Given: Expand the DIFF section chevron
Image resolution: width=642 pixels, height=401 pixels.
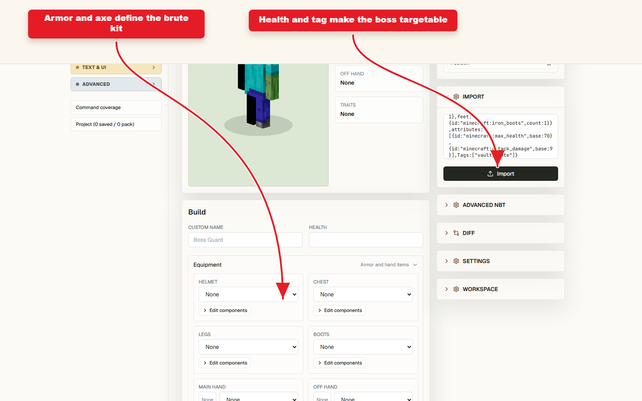Looking at the screenshot, I should point(447,233).
